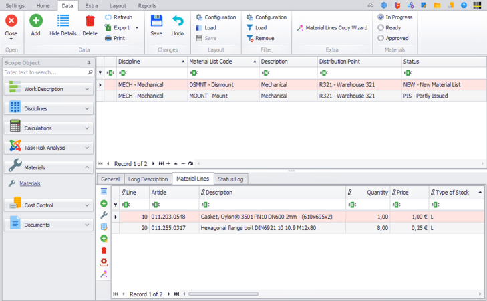Open the Export dropdown arrow
This screenshot has width=487, height=301.
(x=137, y=28)
